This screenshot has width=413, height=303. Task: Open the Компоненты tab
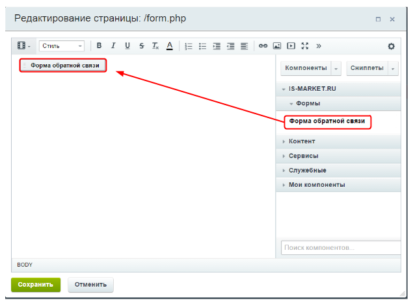(x=306, y=68)
